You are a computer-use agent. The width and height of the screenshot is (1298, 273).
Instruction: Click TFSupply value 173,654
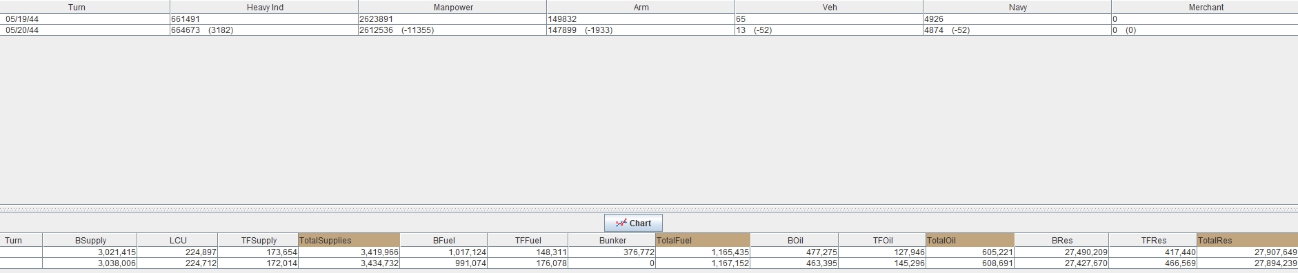tap(281, 252)
